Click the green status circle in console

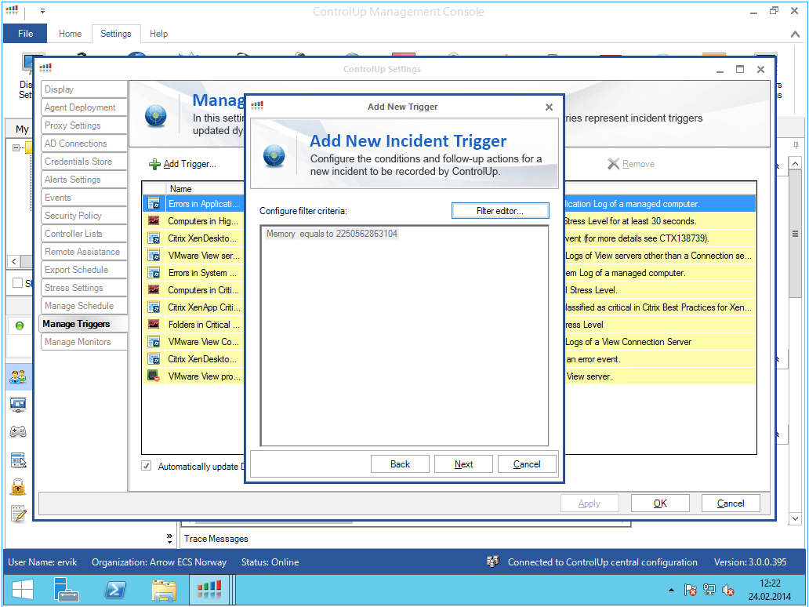pos(20,325)
